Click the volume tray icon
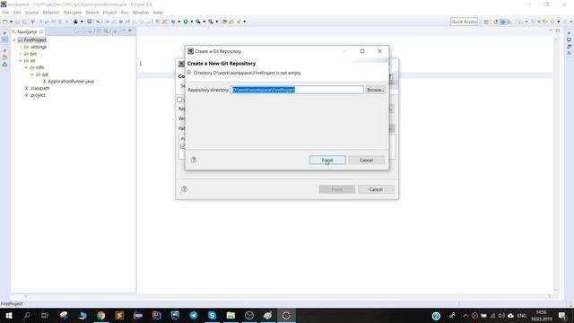Viewport: 574px width, 323px height. click(501, 315)
